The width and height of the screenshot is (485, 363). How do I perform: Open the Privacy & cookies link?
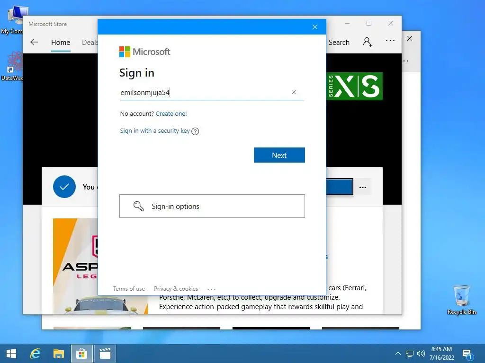176,289
